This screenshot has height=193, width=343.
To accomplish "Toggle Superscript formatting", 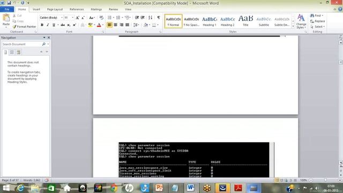I will click(x=74, y=25).
